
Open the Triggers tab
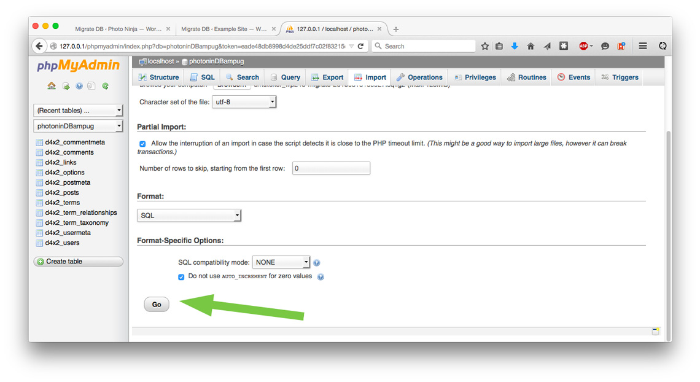click(620, 77)
